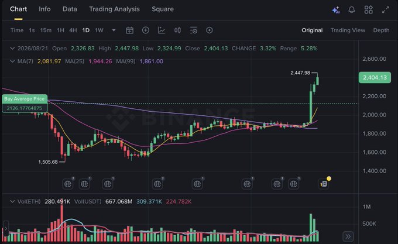Click the MA(25) value 1,944.26
398x244 pixels.
pyautogui.click(x=100, y=61)
